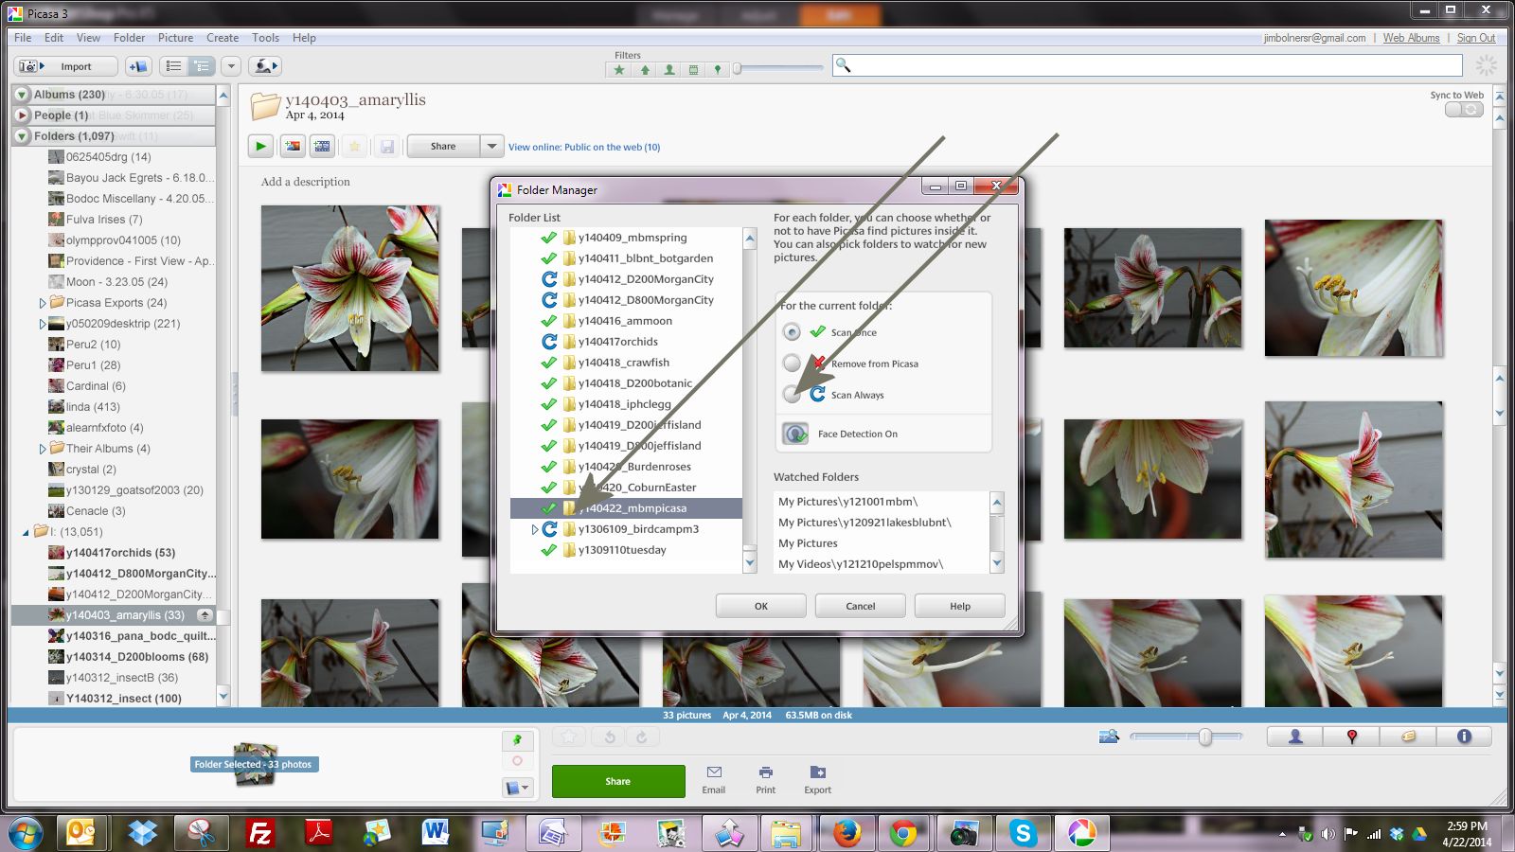Click the search input field
1515x852 pixels.
1148,65
